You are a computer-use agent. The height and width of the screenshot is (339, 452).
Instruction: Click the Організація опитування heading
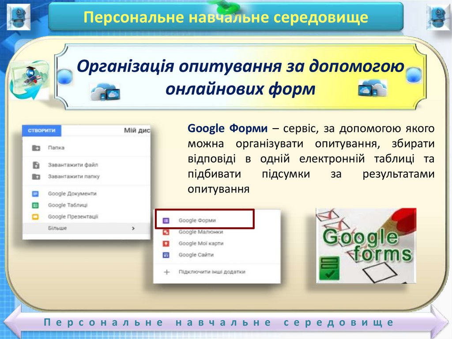(241, 77)
